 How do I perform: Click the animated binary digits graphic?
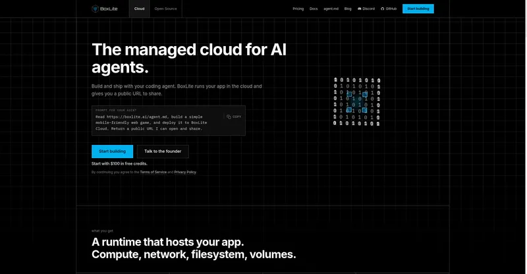tap(356, 101)
